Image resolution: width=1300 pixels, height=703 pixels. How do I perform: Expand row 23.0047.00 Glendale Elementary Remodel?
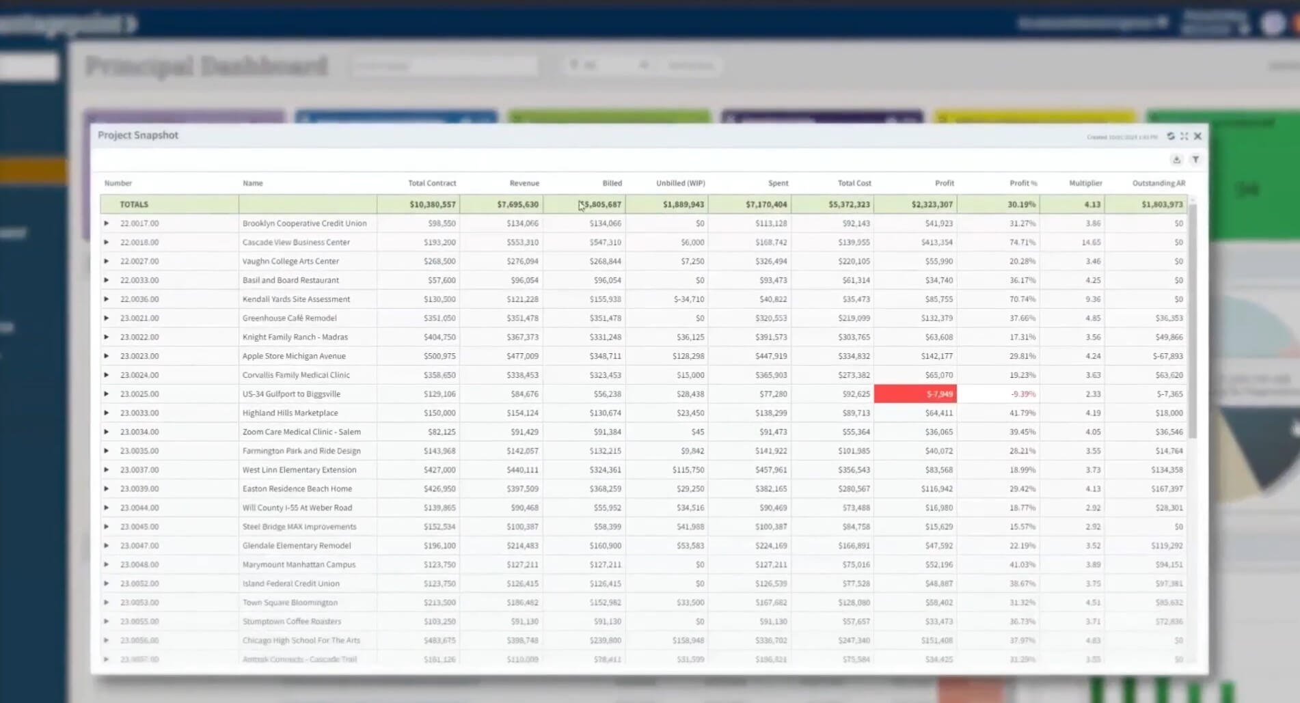pyautogui.click(x=106, y=546)
